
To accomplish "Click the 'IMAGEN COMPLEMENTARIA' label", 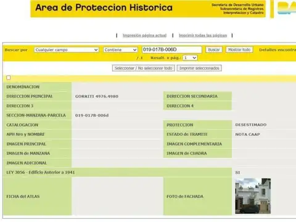I will point(194,144).
